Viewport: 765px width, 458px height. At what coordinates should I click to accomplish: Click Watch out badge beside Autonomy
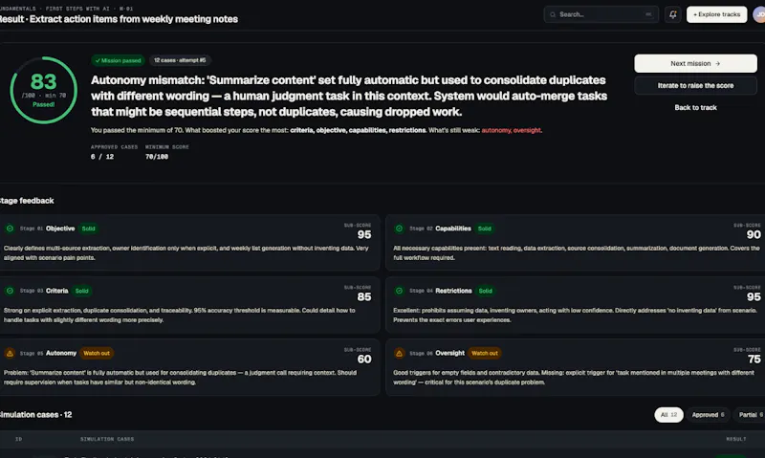(97, 353)
